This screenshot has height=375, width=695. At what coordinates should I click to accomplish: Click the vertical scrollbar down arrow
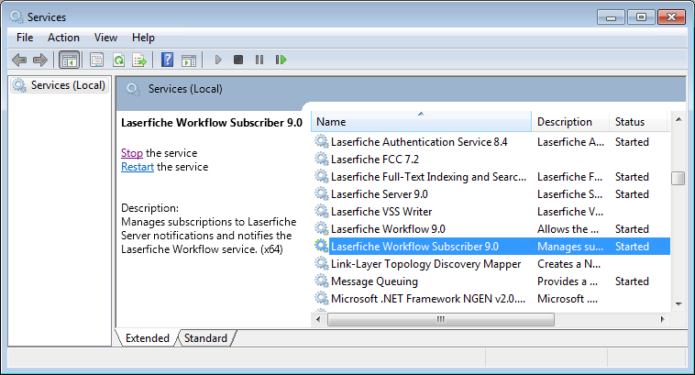pos(678,303)
